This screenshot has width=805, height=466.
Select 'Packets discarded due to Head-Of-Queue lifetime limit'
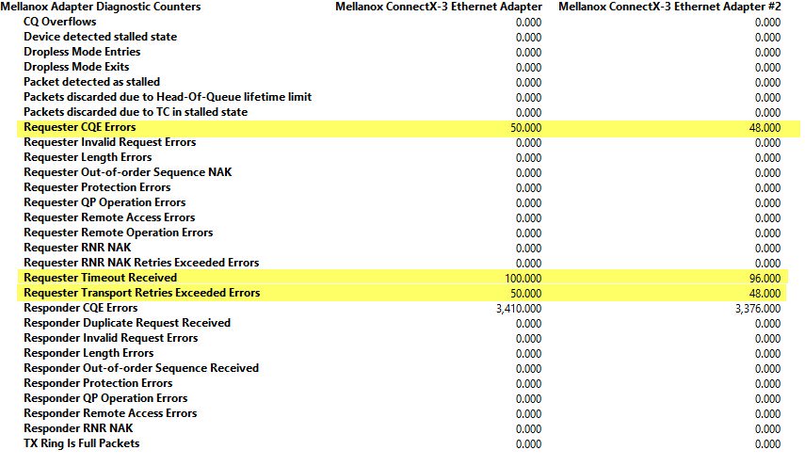point(168,97)
